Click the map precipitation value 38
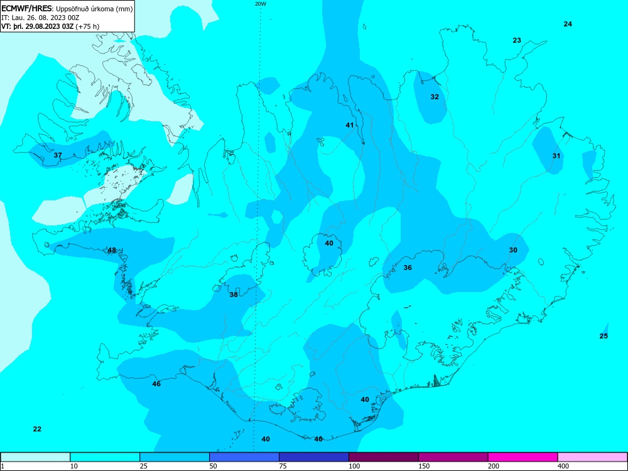 234,295
